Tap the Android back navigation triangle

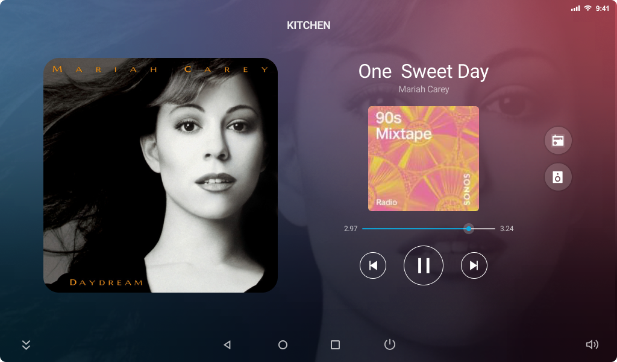coord(227,345)
